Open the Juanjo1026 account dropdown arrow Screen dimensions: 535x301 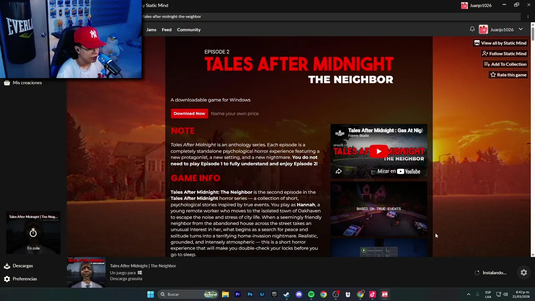point(521,29)
